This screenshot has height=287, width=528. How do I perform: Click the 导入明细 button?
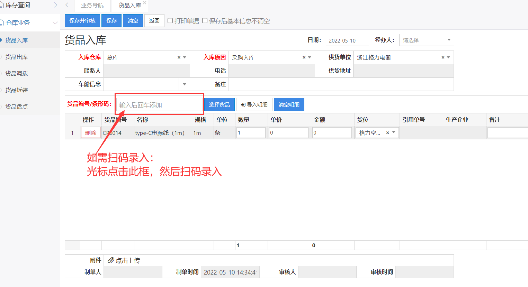click(x=254, y=104)
